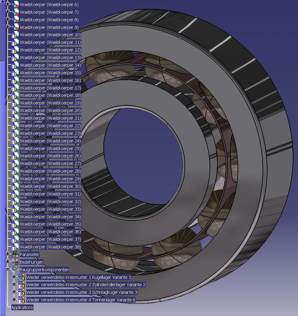
Task: Select Waelzkoerper (Waelzkoerper.33) in tree
Action: click(x=50, y=209)
